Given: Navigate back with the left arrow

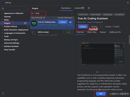Looking at the screenshot, I should tap(124, 9).
